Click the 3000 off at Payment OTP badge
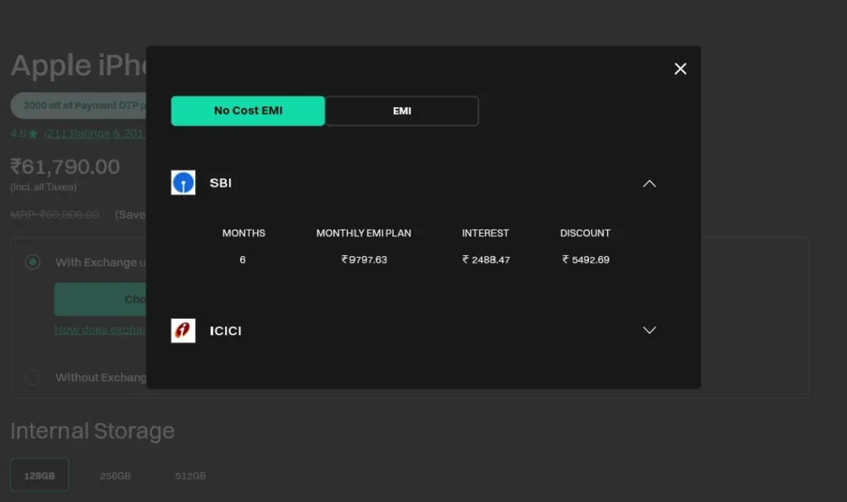 pos(79,105)
